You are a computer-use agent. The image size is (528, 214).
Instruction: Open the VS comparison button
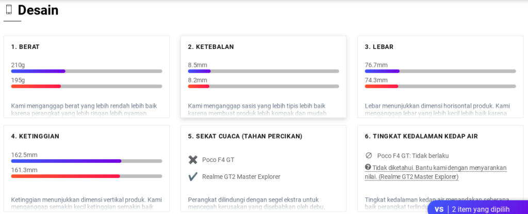(x=439, y=209)
